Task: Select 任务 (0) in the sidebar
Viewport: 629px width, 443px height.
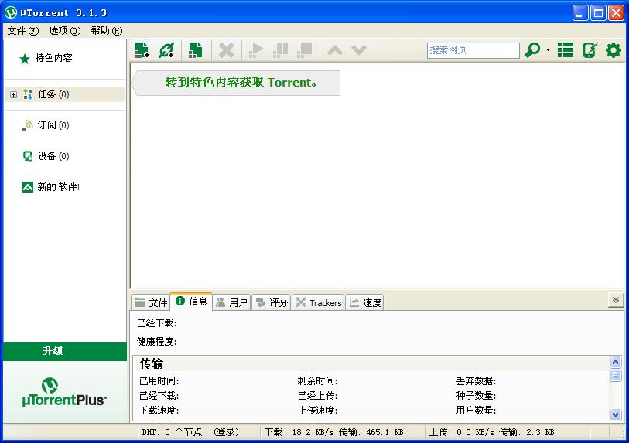Action: tap(64, 94)
